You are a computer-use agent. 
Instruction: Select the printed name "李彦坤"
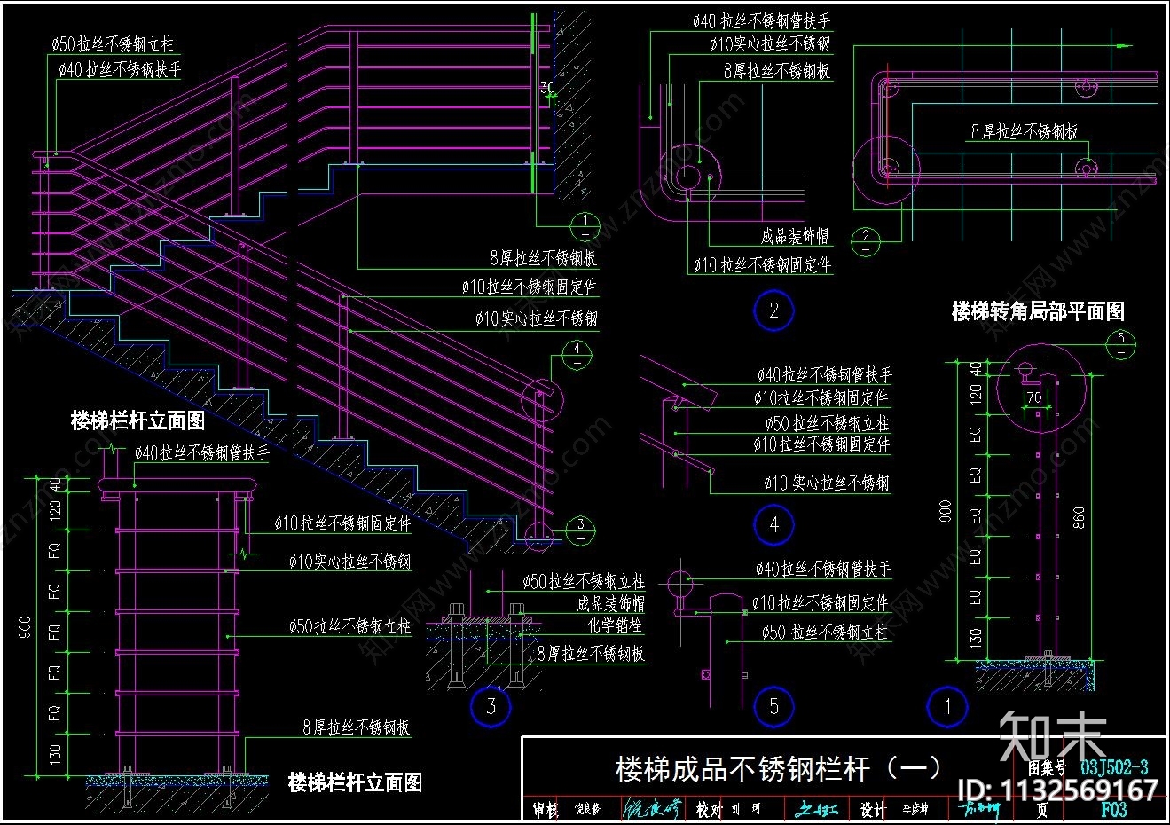coord(916,809)
